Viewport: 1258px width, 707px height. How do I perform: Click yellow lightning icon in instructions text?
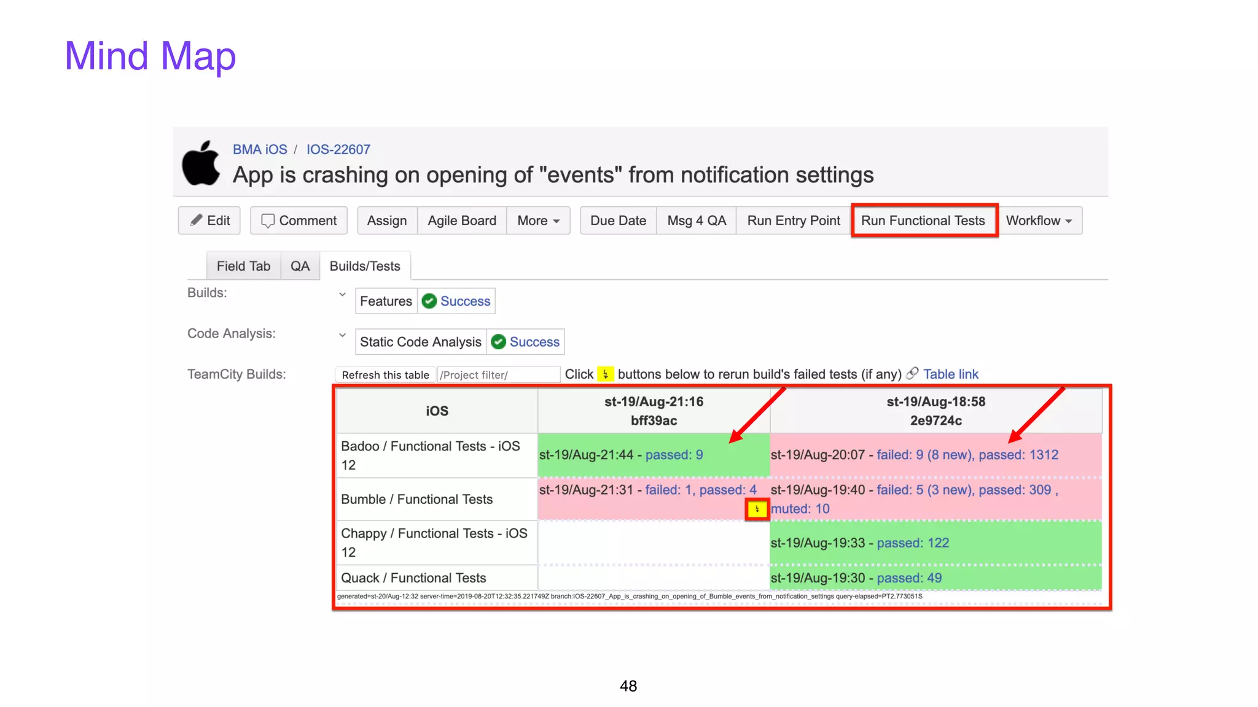click(605, 374)
